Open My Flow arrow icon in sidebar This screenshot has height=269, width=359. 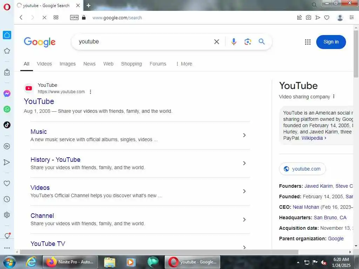pos(7,162)
